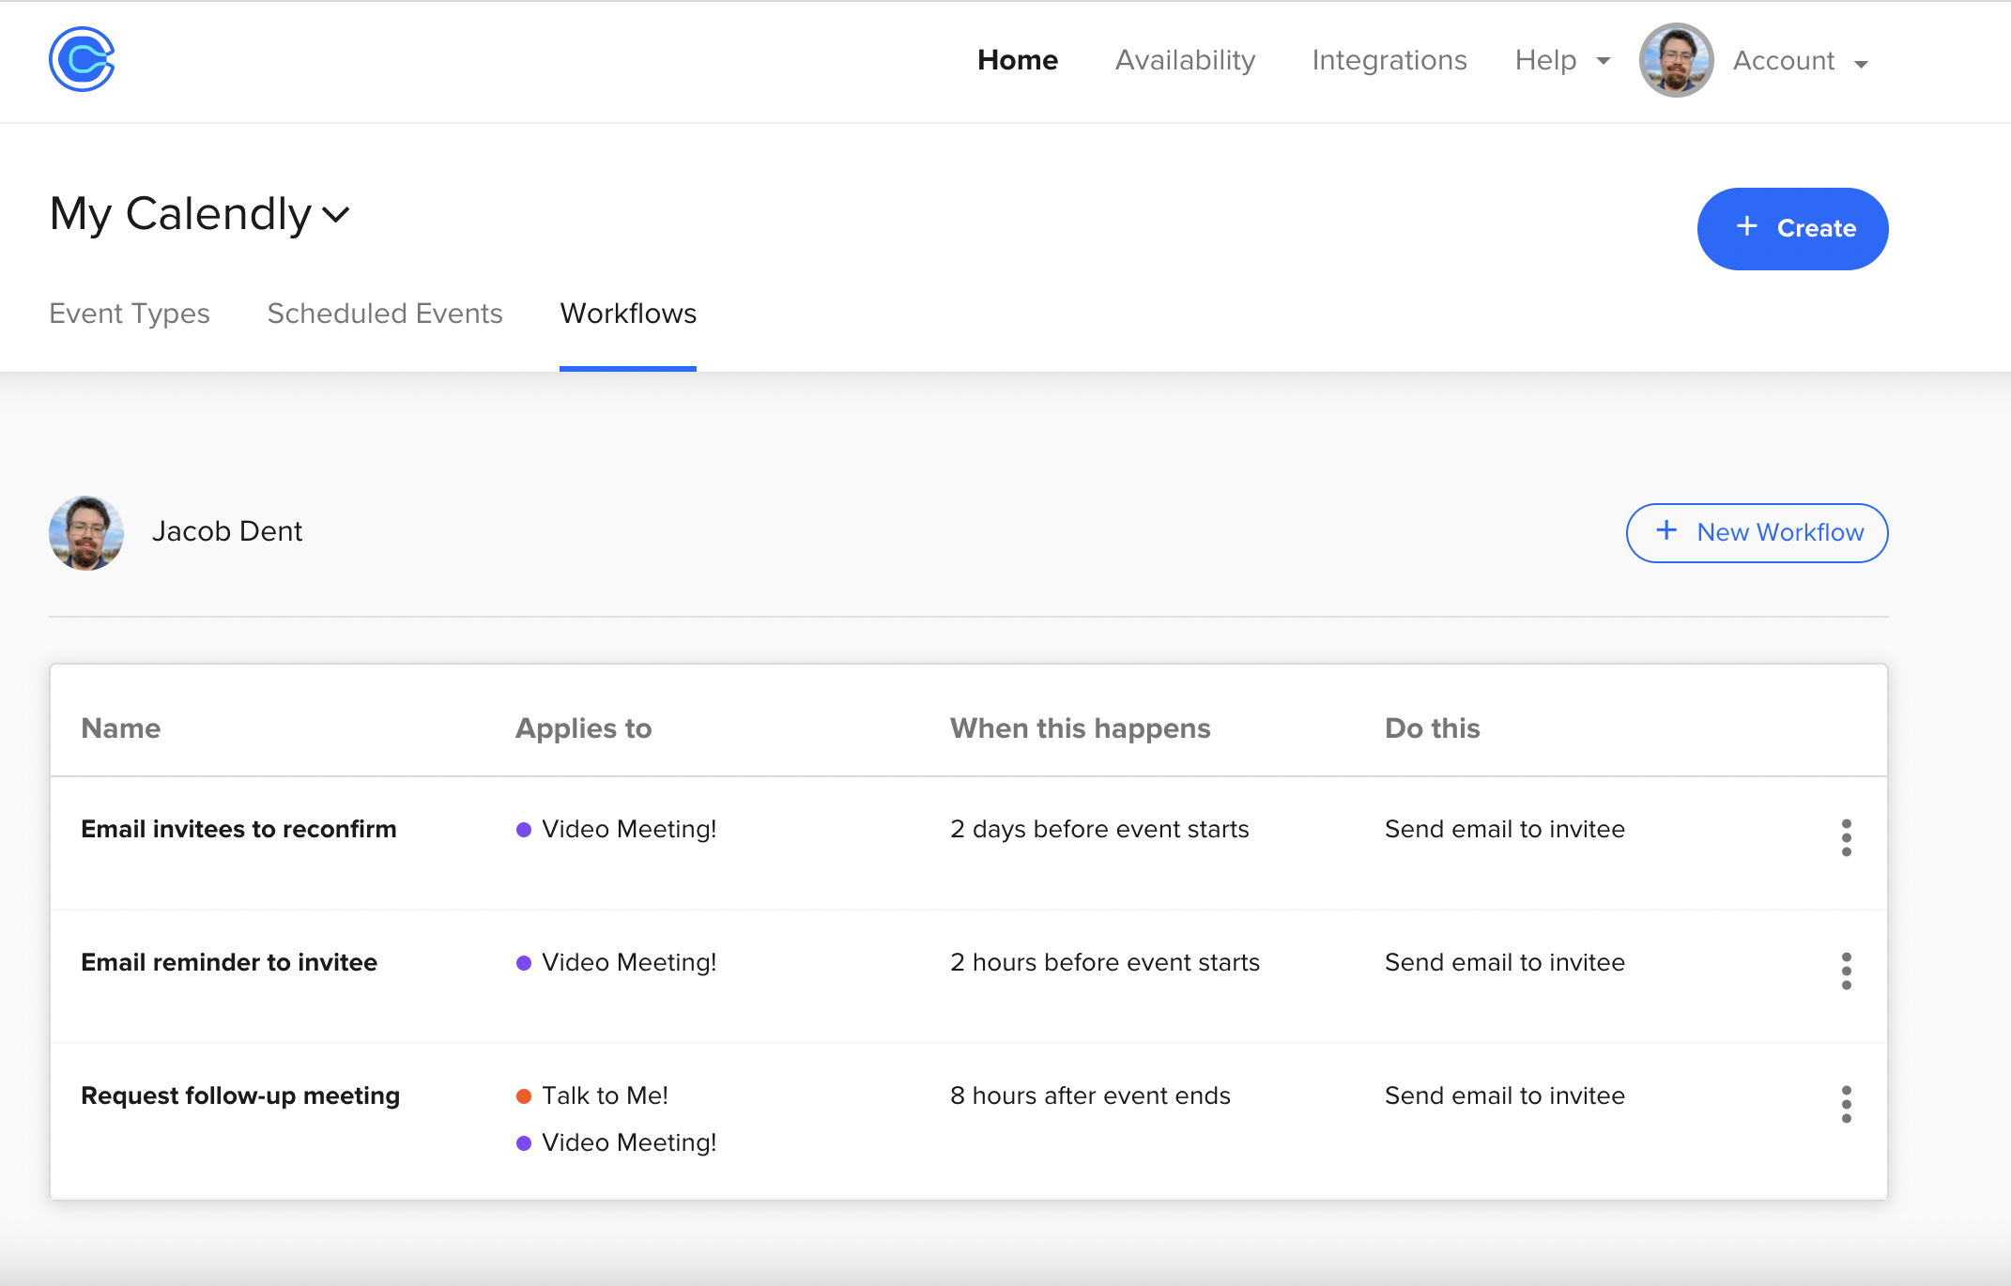Select the Workflows tab

tap(628, 314)
